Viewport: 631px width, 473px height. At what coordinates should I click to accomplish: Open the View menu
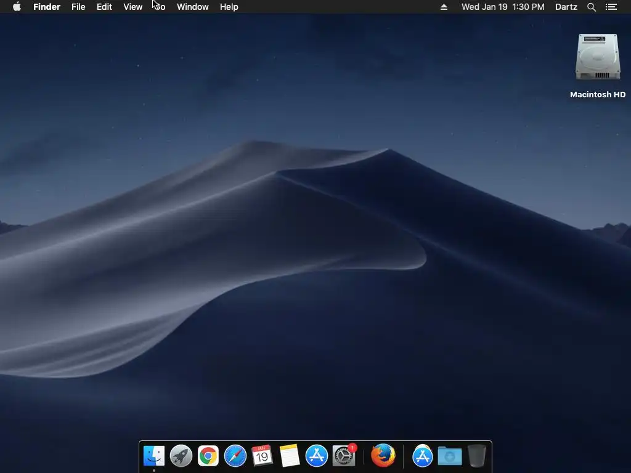(133, 7)
